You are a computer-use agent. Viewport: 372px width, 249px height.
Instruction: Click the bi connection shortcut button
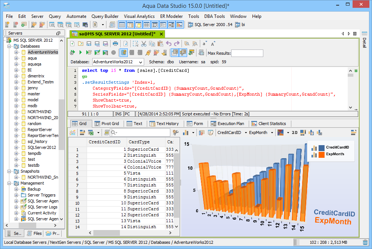(240, 25)
